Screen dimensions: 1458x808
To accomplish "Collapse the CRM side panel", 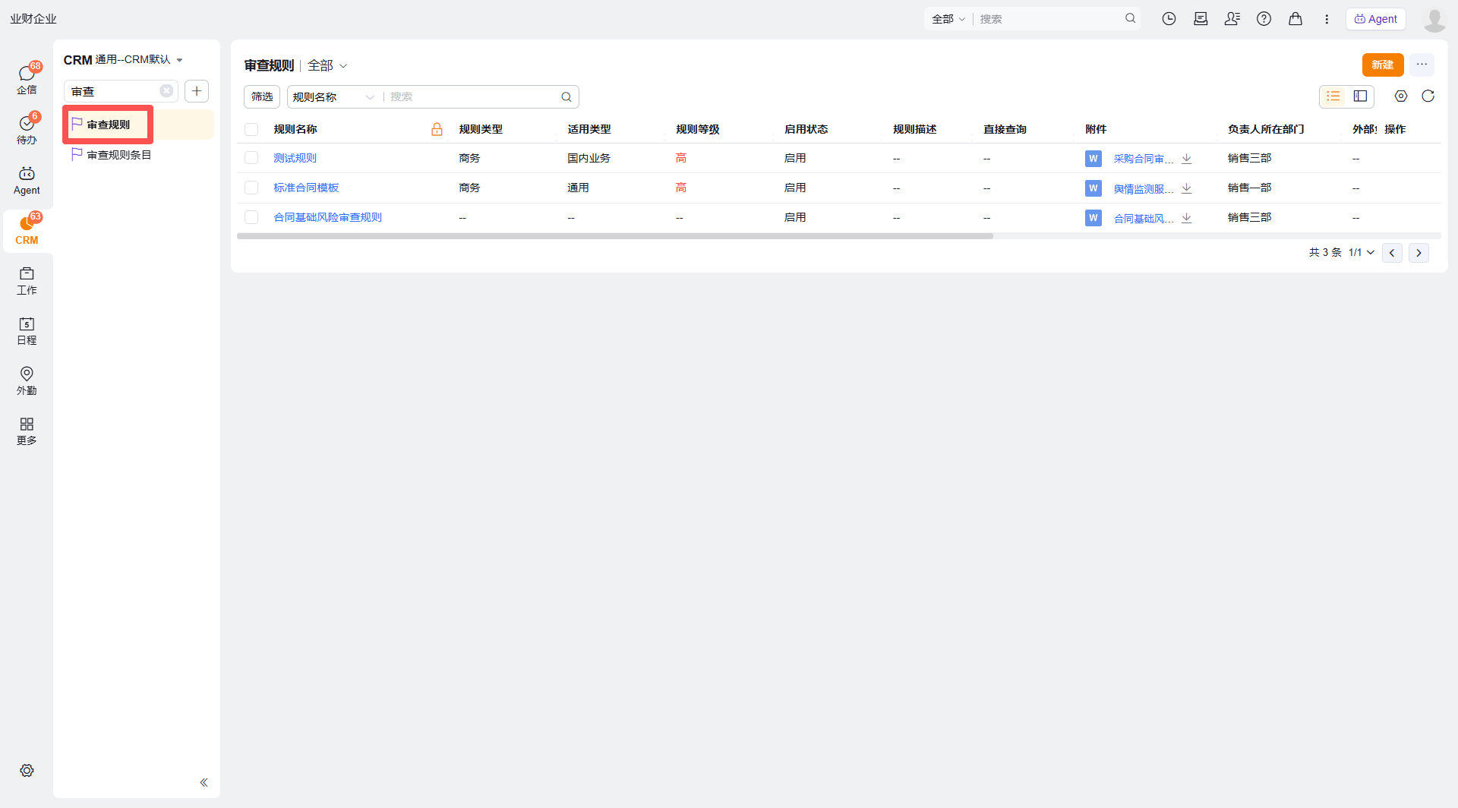I will point(204,782).
